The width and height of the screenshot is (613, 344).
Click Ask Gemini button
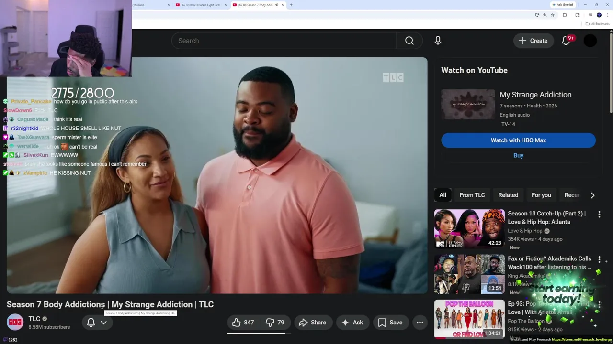pos(563,5)
